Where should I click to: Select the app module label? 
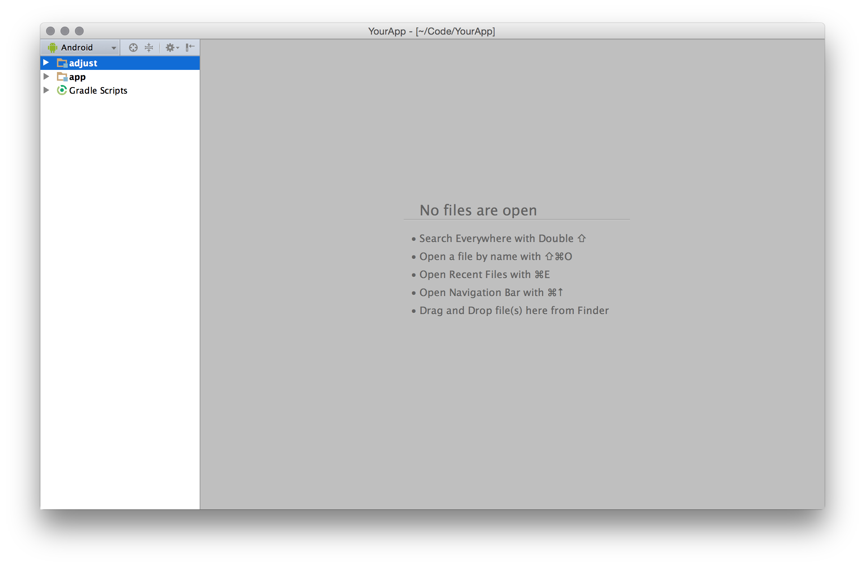point(77,77)
